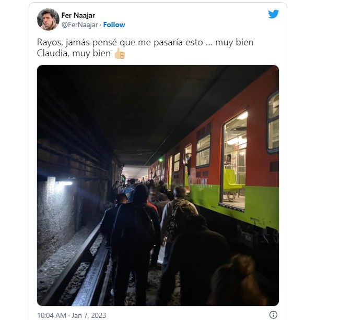Click the yellow-green seat inside the train
Image resolution: width=352 pixels, height=320 pixels.
[232, 180]
